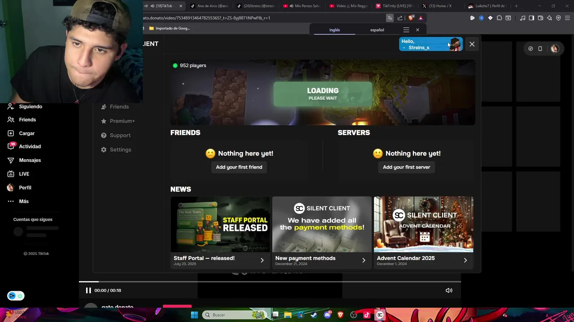Select inglés in the translate popup

(335, 30)
